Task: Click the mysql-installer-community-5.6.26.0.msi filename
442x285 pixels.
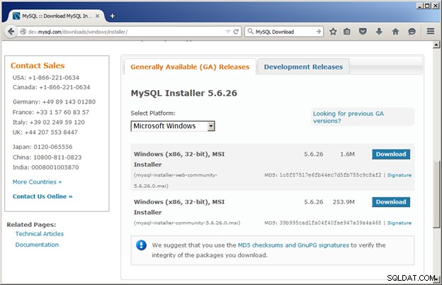Action: coord(187,223)
